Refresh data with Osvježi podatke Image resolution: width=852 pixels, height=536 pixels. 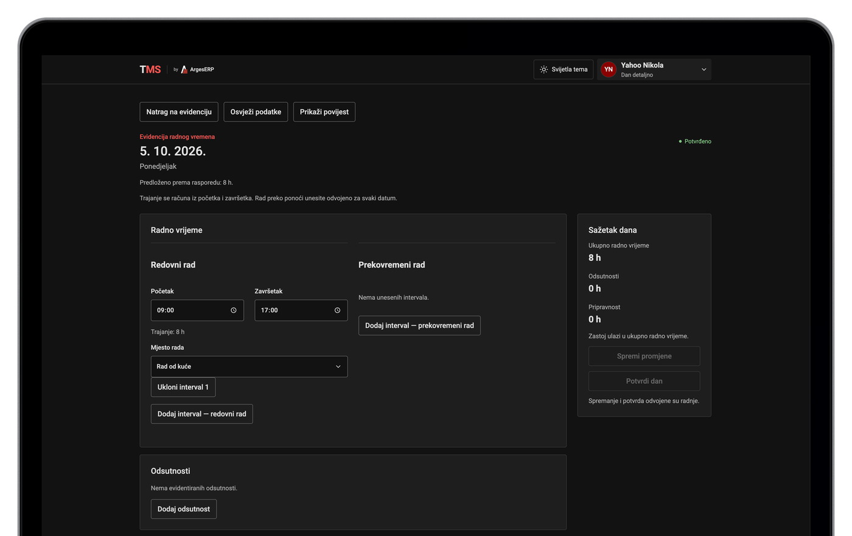pyautogui.click(x=256, y=112)
